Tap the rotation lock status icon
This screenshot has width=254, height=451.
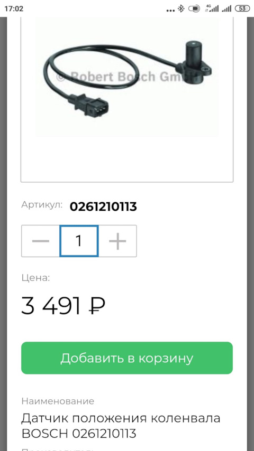pyautogui.click(x=194, y=8)
